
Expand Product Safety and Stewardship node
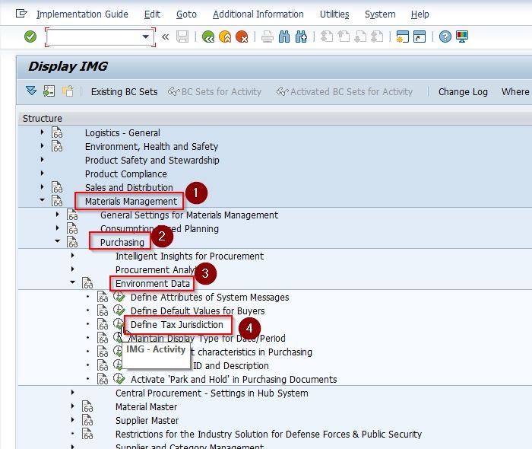(x=42, y=159)
